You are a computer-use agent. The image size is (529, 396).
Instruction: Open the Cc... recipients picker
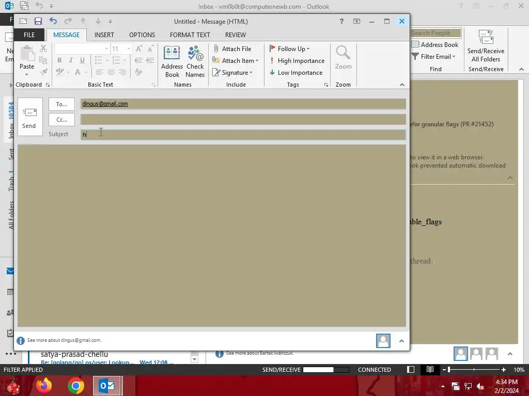coord(61,120)
